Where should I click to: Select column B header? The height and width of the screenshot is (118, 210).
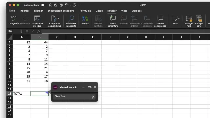tap(39, 37)
